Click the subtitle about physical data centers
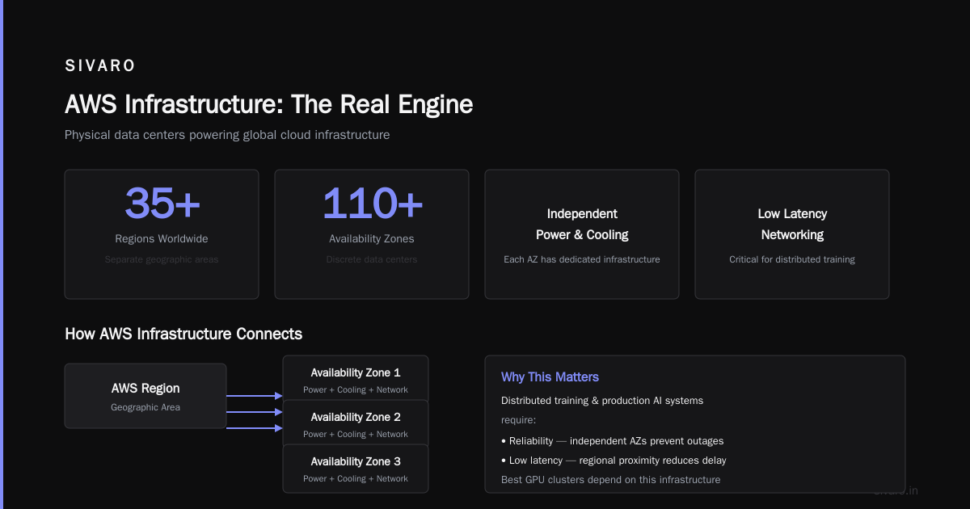970x509 pixels. (227, 135)
